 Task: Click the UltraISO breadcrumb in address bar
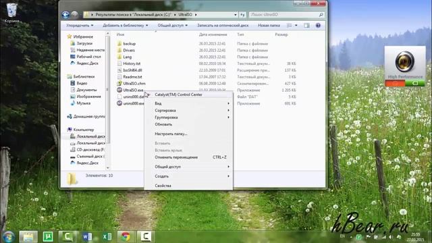(x=185, y=15)
